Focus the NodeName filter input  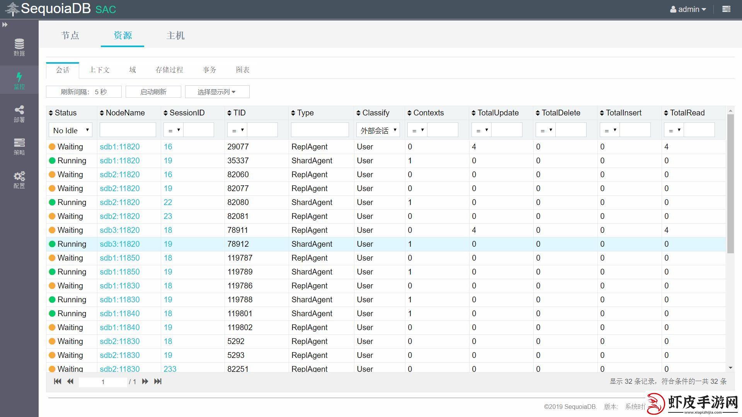(x=128, y=130)
